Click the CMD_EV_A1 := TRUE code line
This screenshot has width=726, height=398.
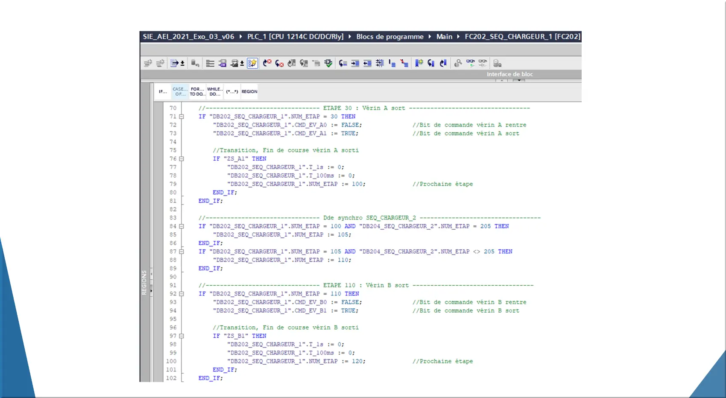coord(285,134)
